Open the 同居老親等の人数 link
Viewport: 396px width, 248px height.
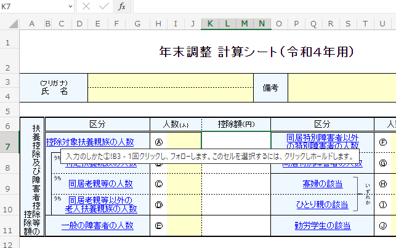coord(100,184)
